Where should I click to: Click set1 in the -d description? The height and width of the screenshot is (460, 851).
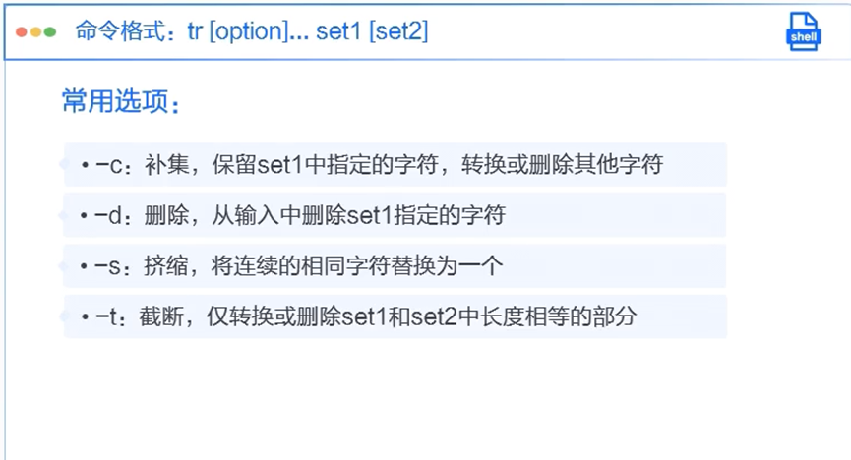[x=369, y=216]
